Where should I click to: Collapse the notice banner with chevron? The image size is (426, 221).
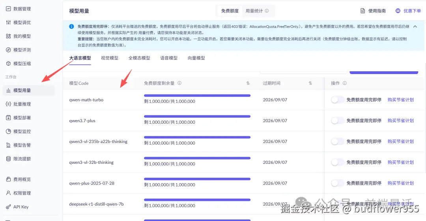[415, 26]
